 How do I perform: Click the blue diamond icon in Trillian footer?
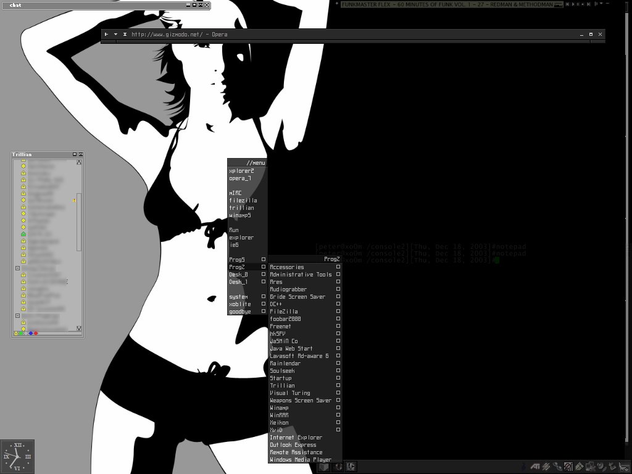coord(31,333)
